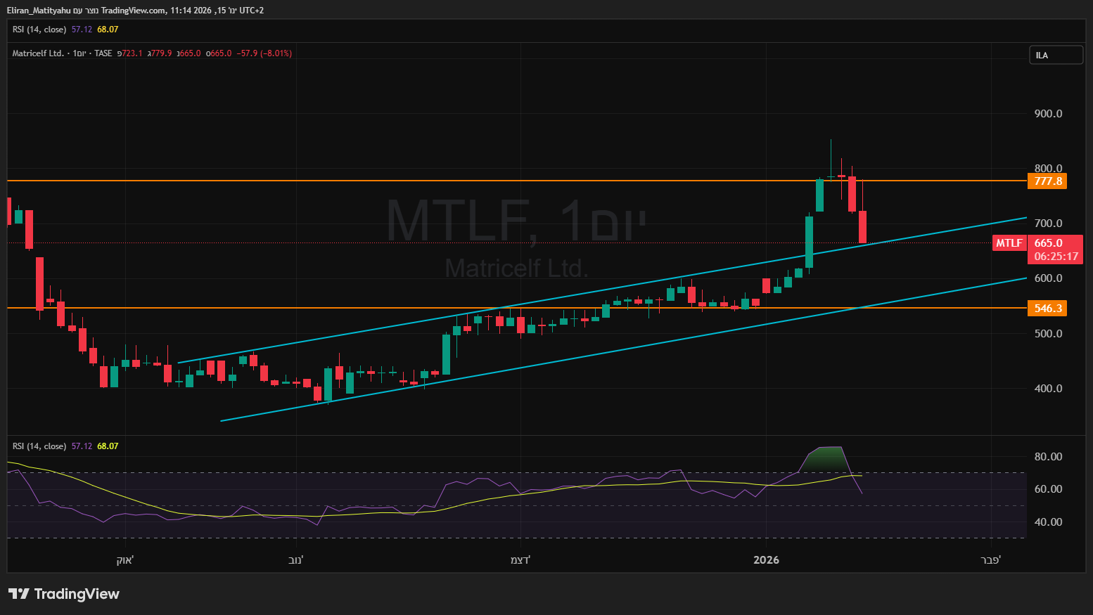Image resolution: width=1093 pixels, height=615 pixels.
Task: Click the 60.00 RSI scale label
Action: pos(1048,489)
